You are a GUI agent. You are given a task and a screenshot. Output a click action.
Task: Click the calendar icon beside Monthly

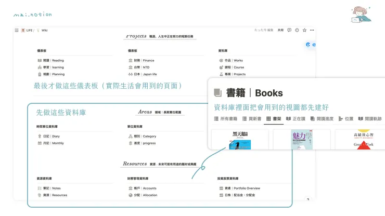click(x=40, y=143)
